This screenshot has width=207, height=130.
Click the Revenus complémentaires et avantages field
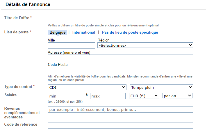[x=120, y=109]
